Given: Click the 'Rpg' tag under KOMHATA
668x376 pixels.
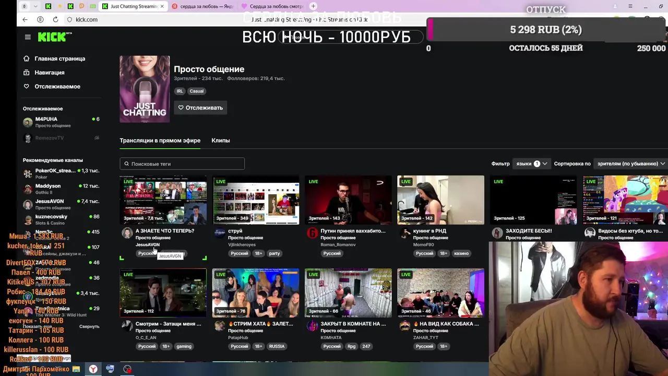Looking at the screenshot, I should point(351,346).
